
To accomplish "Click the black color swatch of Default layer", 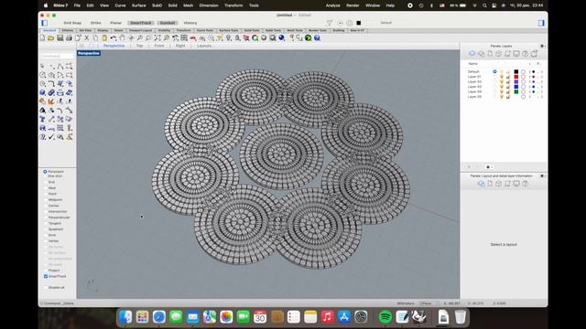I will [x=516, y=71].
